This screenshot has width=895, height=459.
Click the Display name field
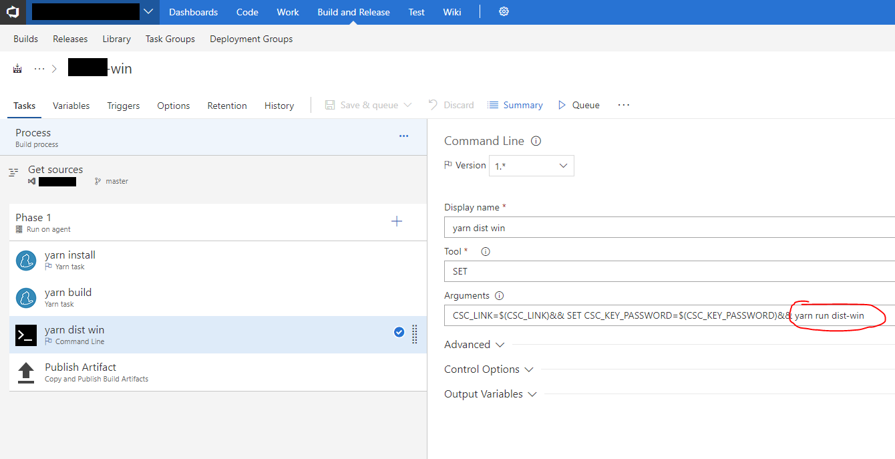669,227
